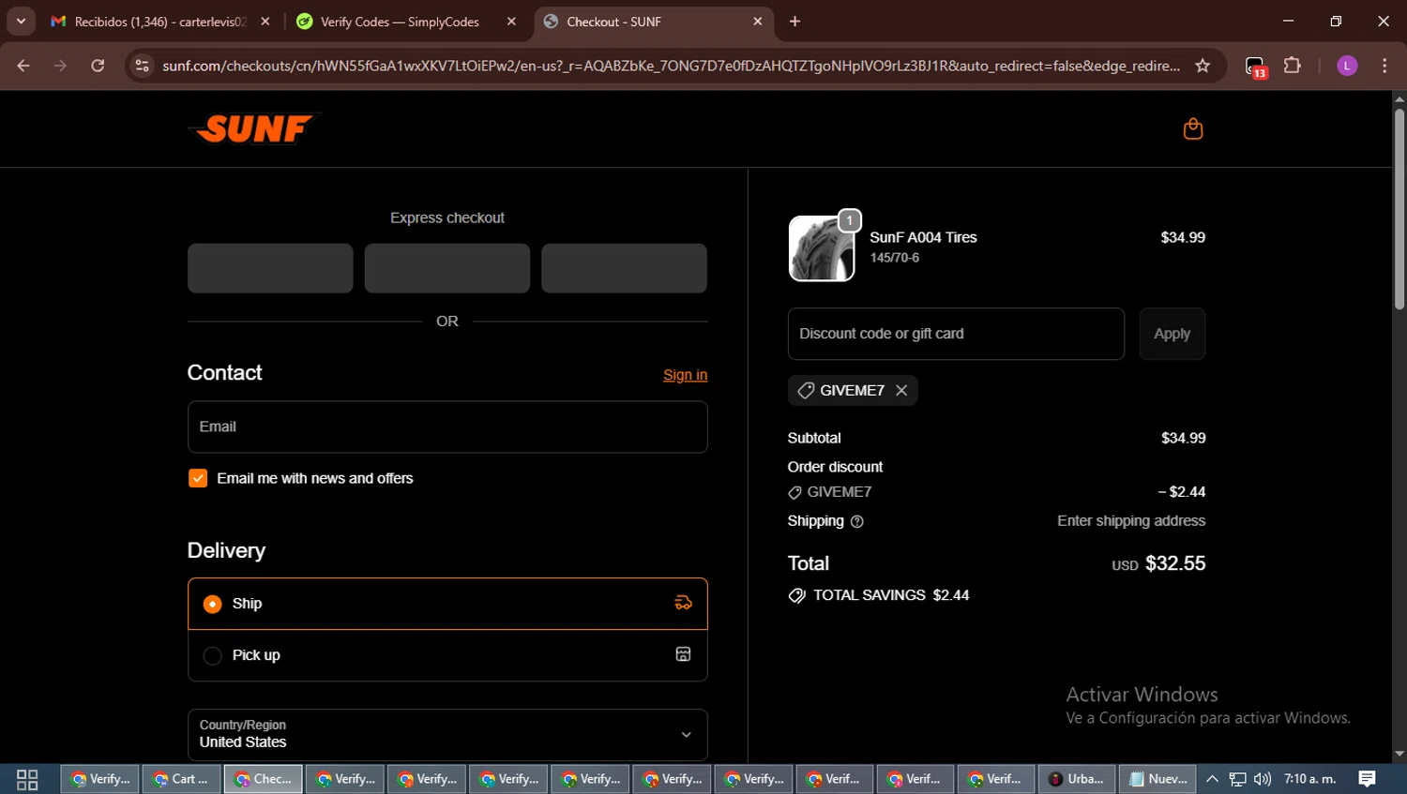The height and width of the screenshot is (794, 1407).
Task: Click the third express checkout button
Action: (624, 268)
